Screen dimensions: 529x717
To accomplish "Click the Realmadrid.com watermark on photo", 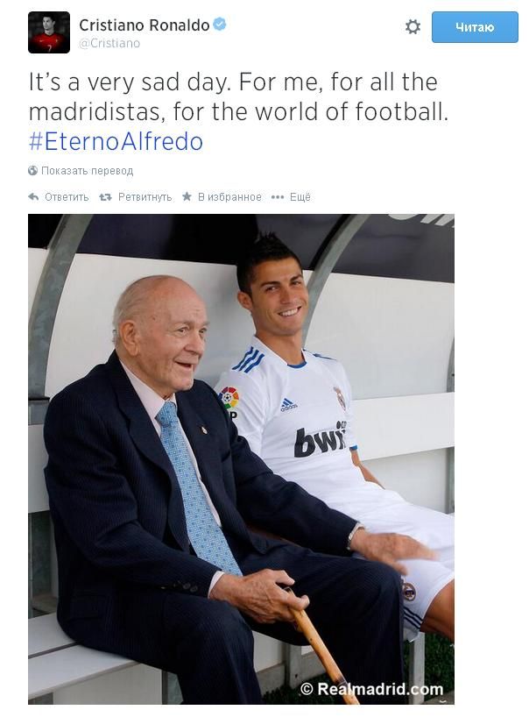I will pyautogui.click(x=372, y=689).
